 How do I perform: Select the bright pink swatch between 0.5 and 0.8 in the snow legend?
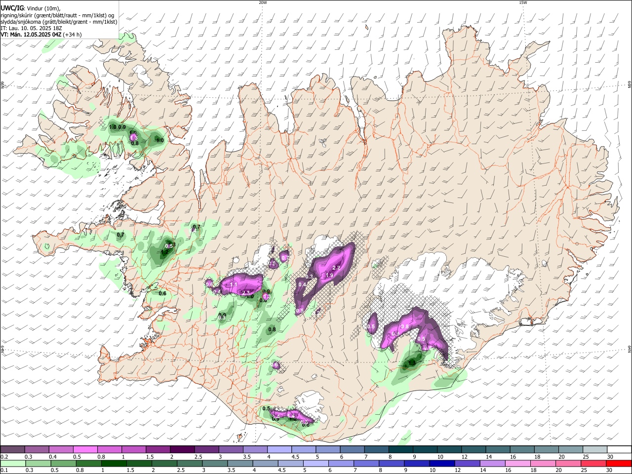[85, 450]
